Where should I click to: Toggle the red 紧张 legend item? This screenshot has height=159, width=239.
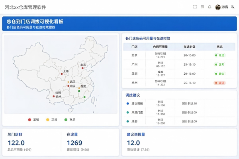34,120
